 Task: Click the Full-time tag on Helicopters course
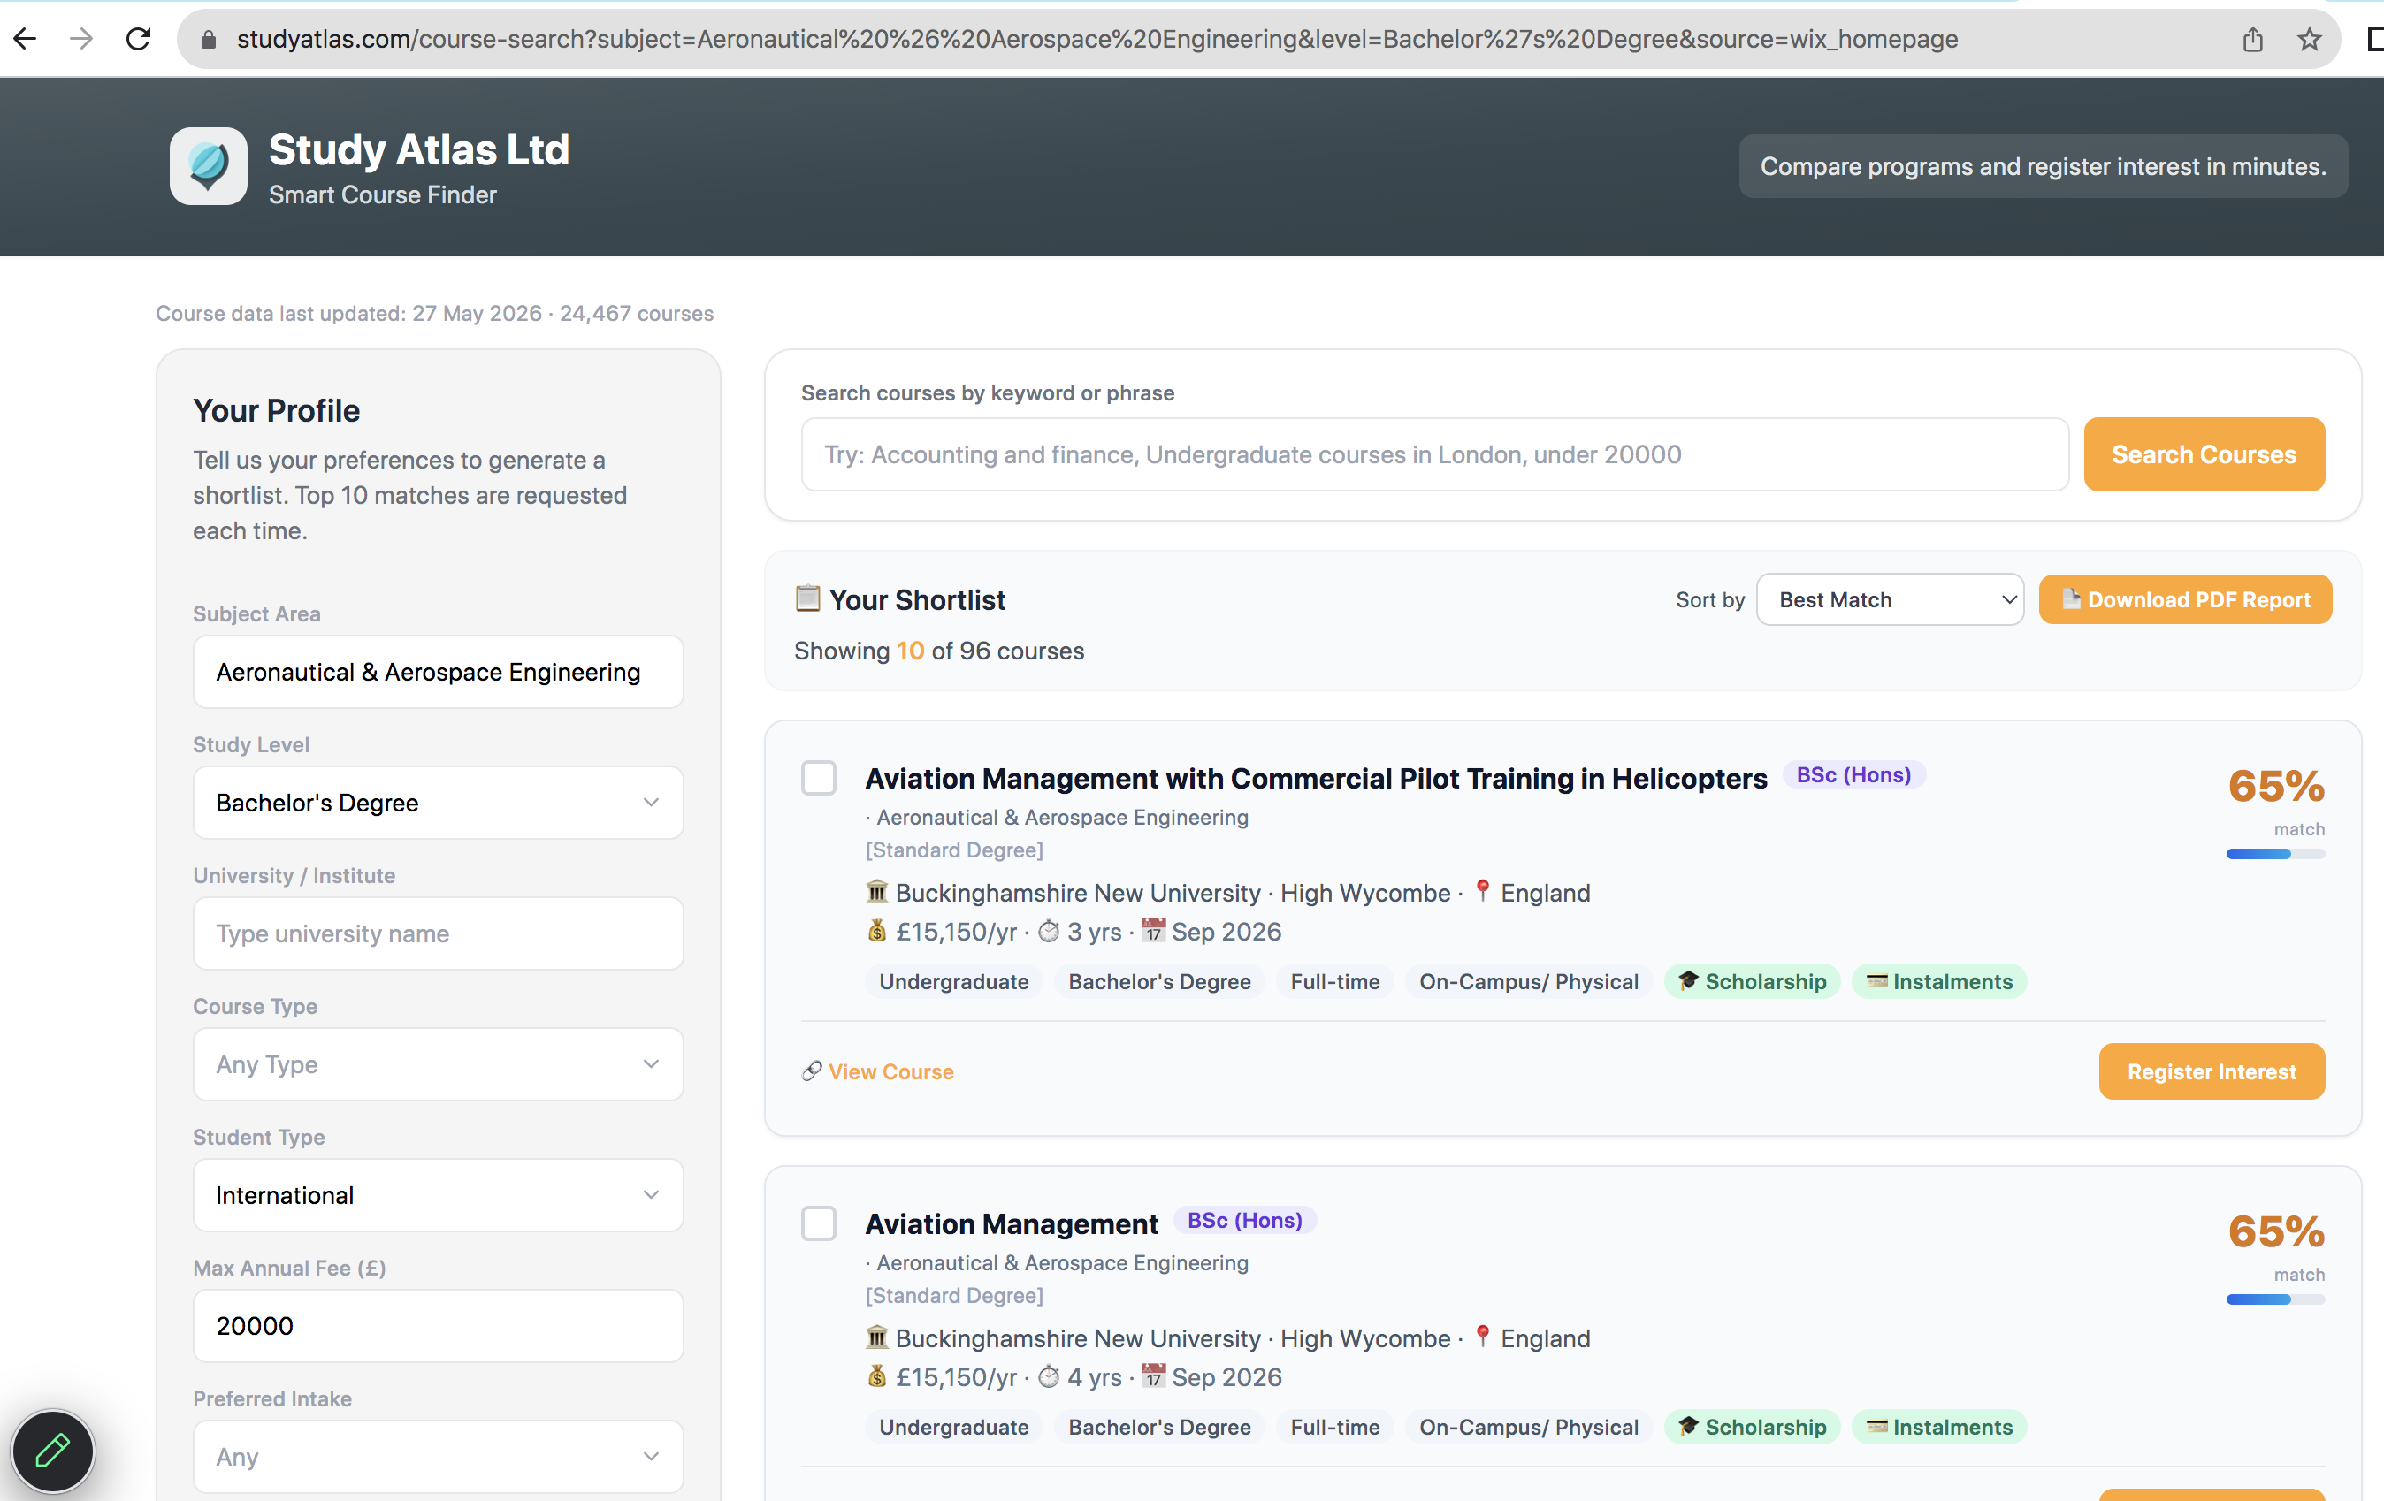coord(1334,981)
